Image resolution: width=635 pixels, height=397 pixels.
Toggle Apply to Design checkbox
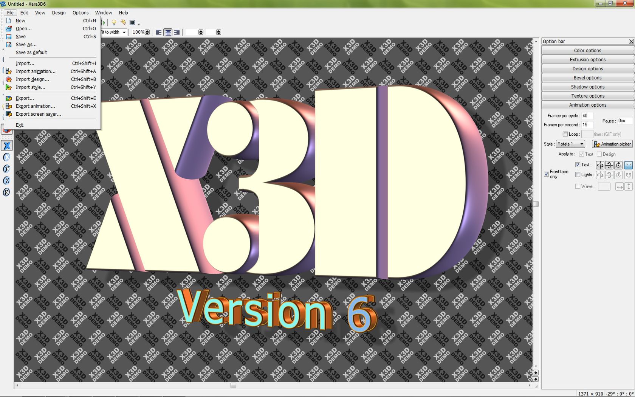[x=599, y=154]
